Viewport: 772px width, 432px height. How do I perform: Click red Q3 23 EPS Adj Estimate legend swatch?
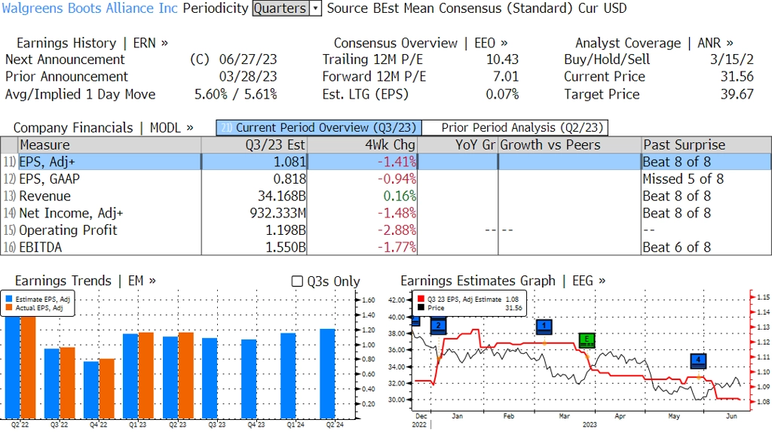[x=421, y=299]
